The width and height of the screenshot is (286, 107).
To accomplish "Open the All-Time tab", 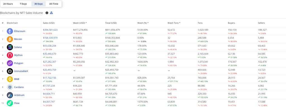I will (54, 4).
